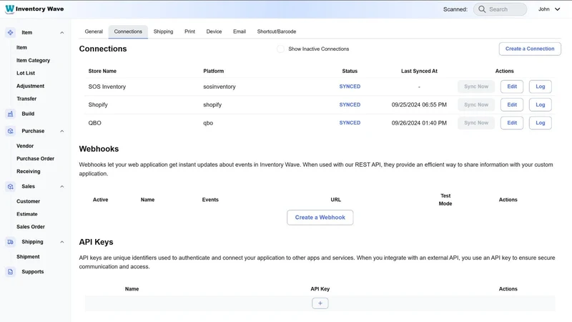Click Store Name column header

point(102,71)
